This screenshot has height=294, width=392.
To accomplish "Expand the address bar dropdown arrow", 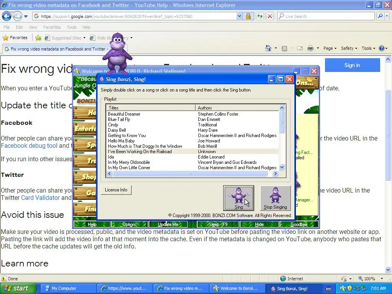I will click(239, 16).
